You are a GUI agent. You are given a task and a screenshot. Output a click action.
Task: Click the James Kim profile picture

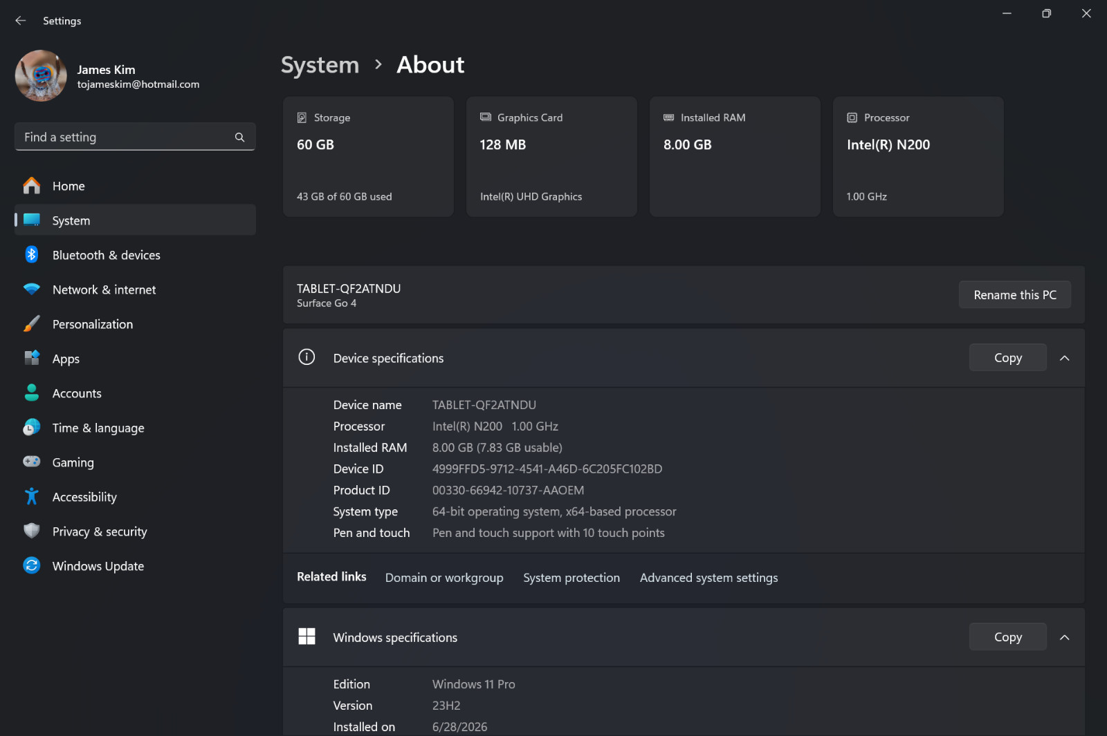tap(41, 76)
